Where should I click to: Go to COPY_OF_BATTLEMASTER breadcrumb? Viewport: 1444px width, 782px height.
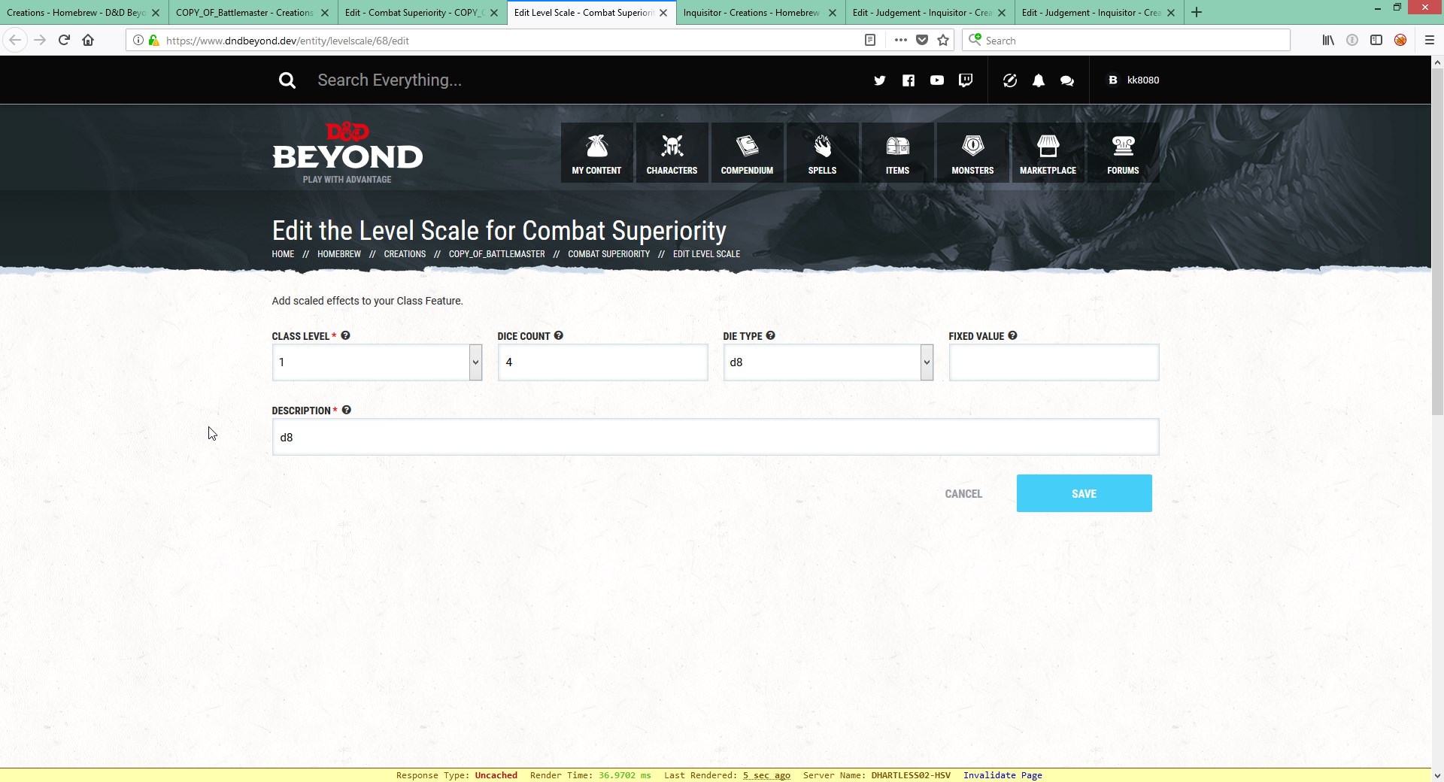pyautogui.click(x=496, y=254)
